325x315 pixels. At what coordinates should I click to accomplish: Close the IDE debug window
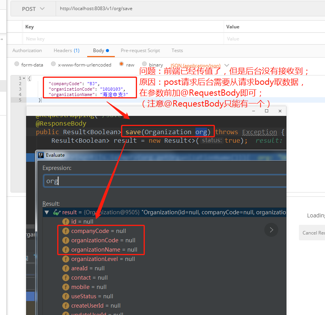280,111
